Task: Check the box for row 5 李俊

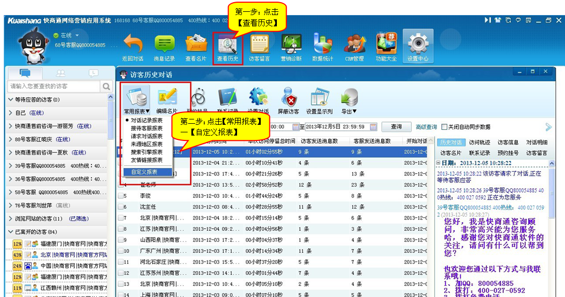Action: point(121,196)
